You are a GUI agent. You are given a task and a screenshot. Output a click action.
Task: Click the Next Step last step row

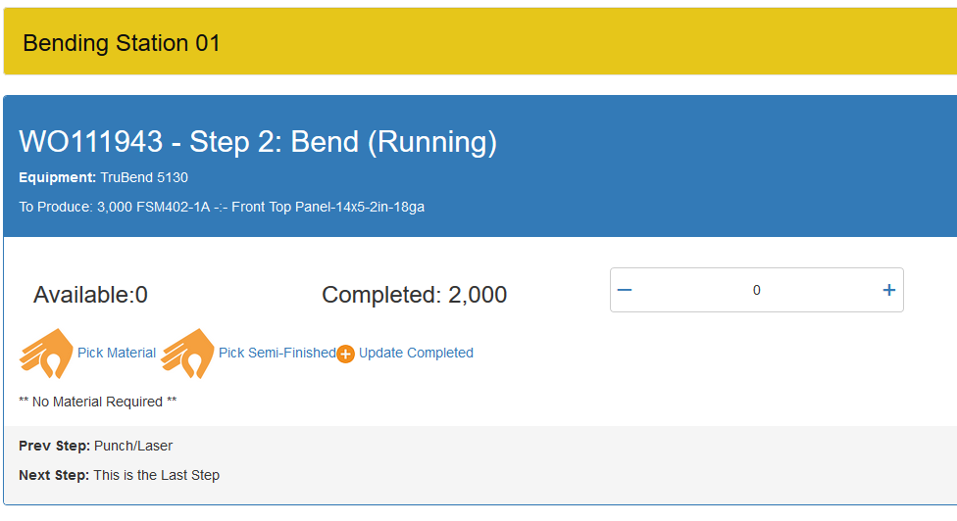pyautogui.click(x=119, y=475)
